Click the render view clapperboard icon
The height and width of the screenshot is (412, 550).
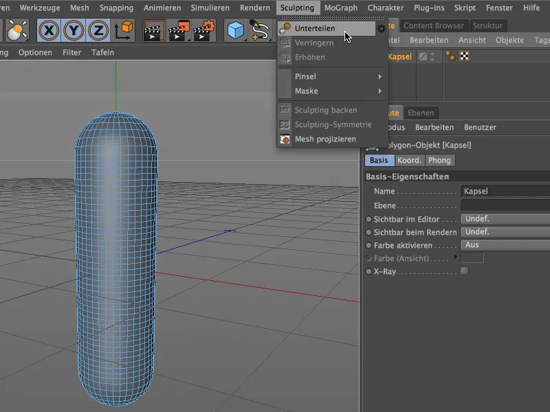(154, 30)
